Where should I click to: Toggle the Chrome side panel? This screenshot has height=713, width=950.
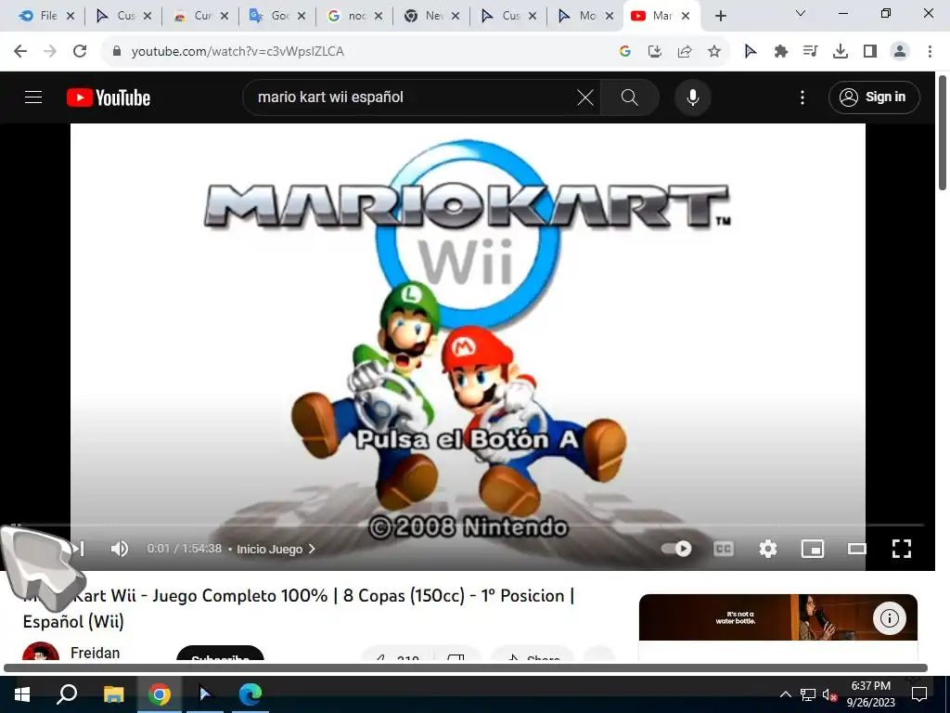pyautogui.click(x=870, y=52)
